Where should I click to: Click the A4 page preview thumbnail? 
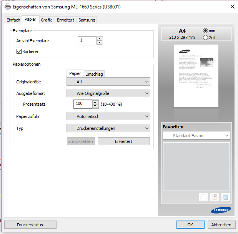point(196,76)
